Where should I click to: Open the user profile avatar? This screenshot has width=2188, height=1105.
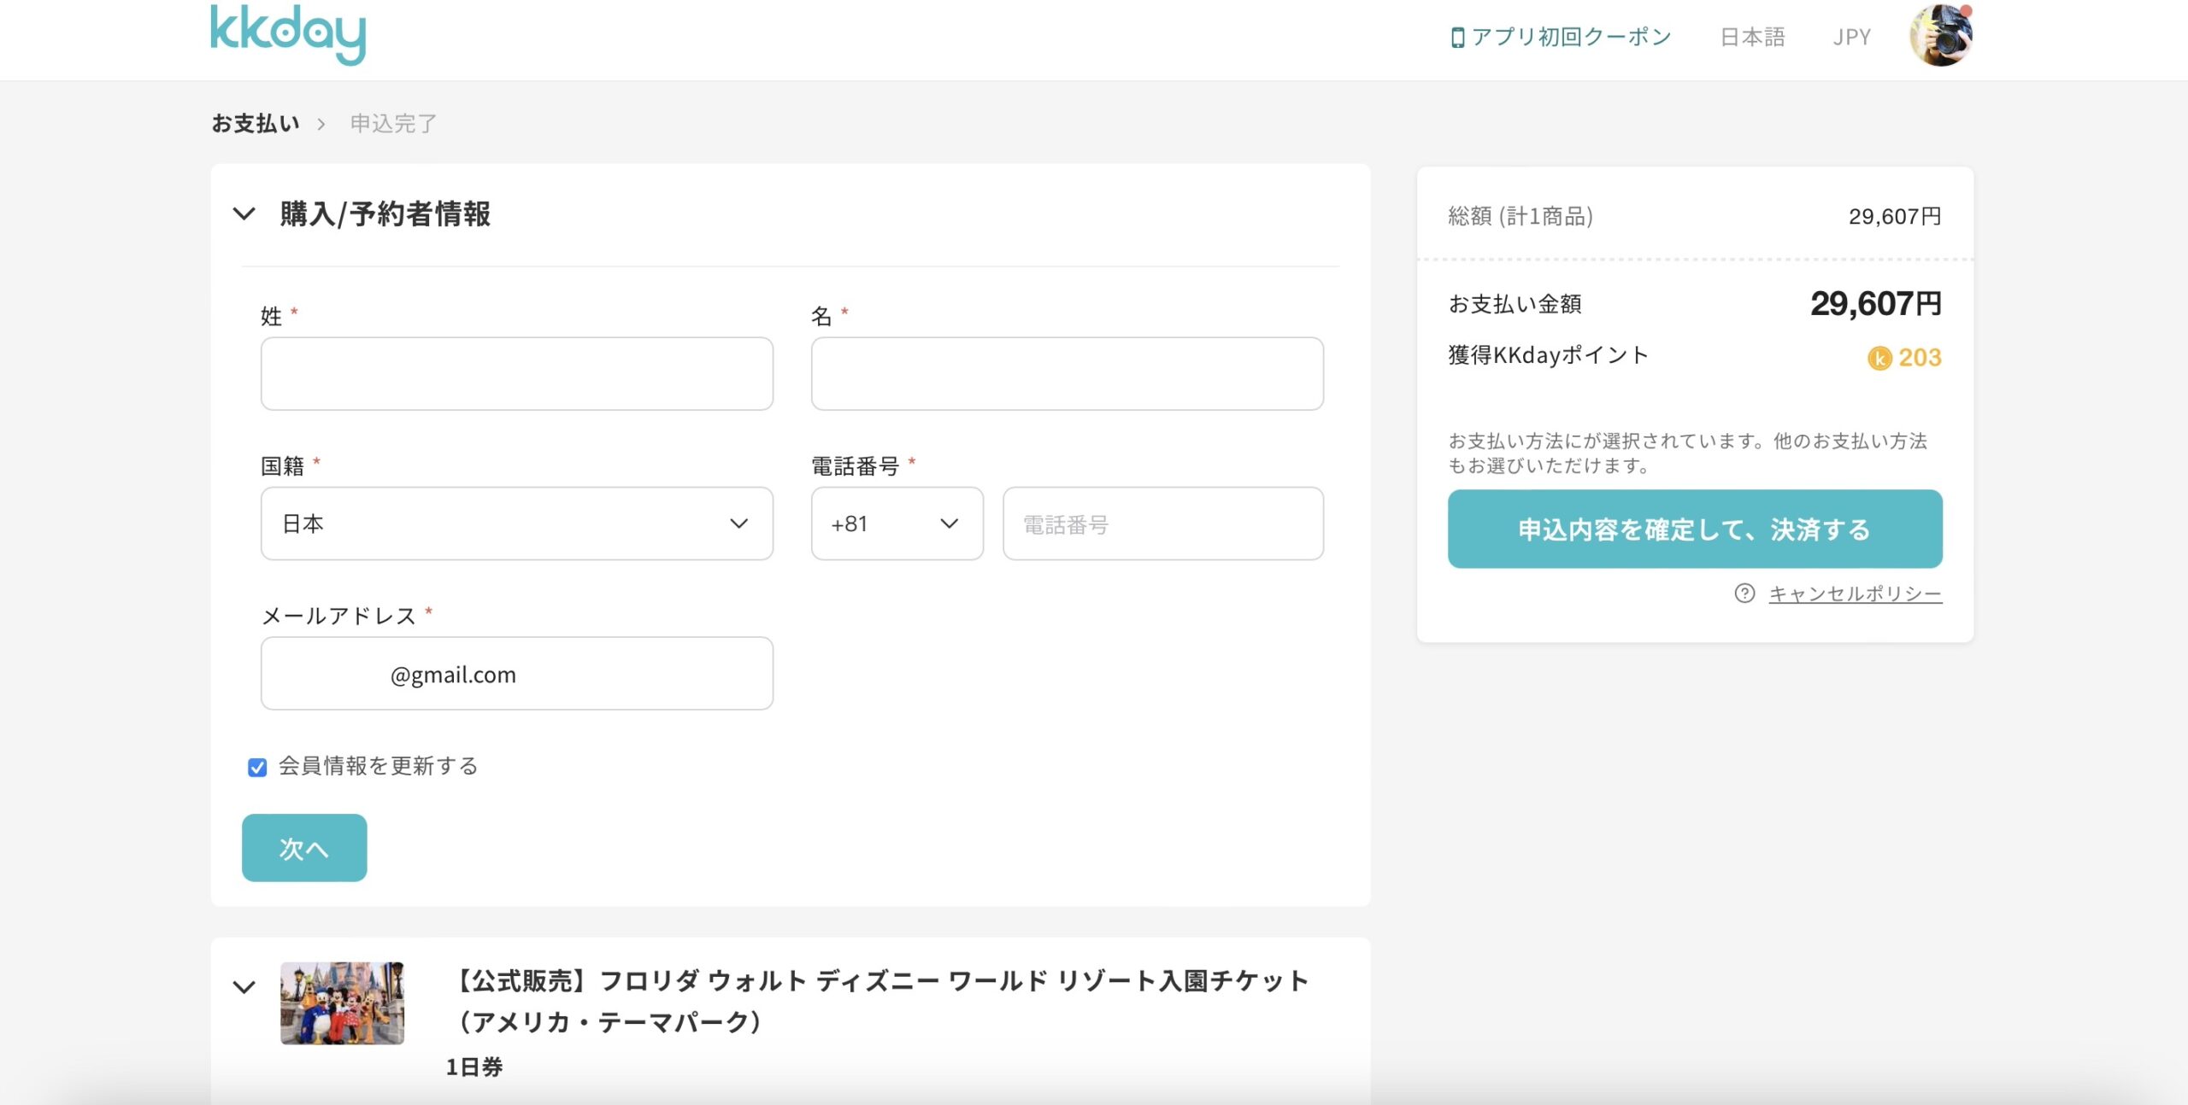click(x=1941, y=35)
